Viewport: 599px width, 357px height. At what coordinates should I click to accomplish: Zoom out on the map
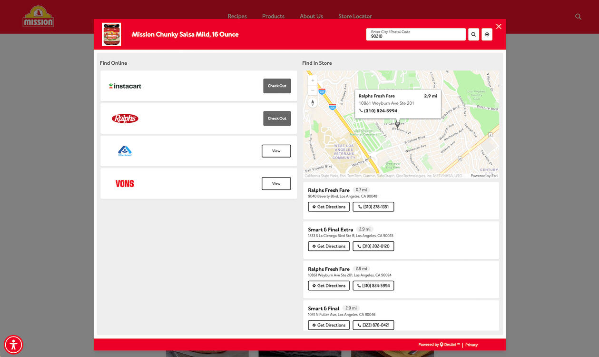tap(313, 90)
